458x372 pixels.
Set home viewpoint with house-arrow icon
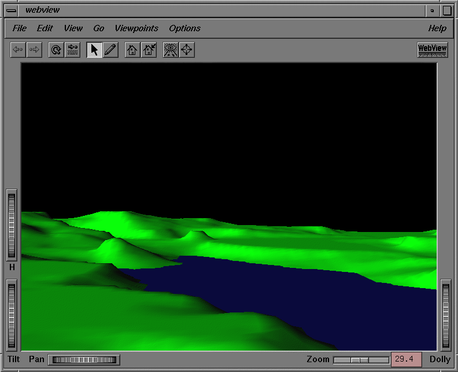point(149,50)
